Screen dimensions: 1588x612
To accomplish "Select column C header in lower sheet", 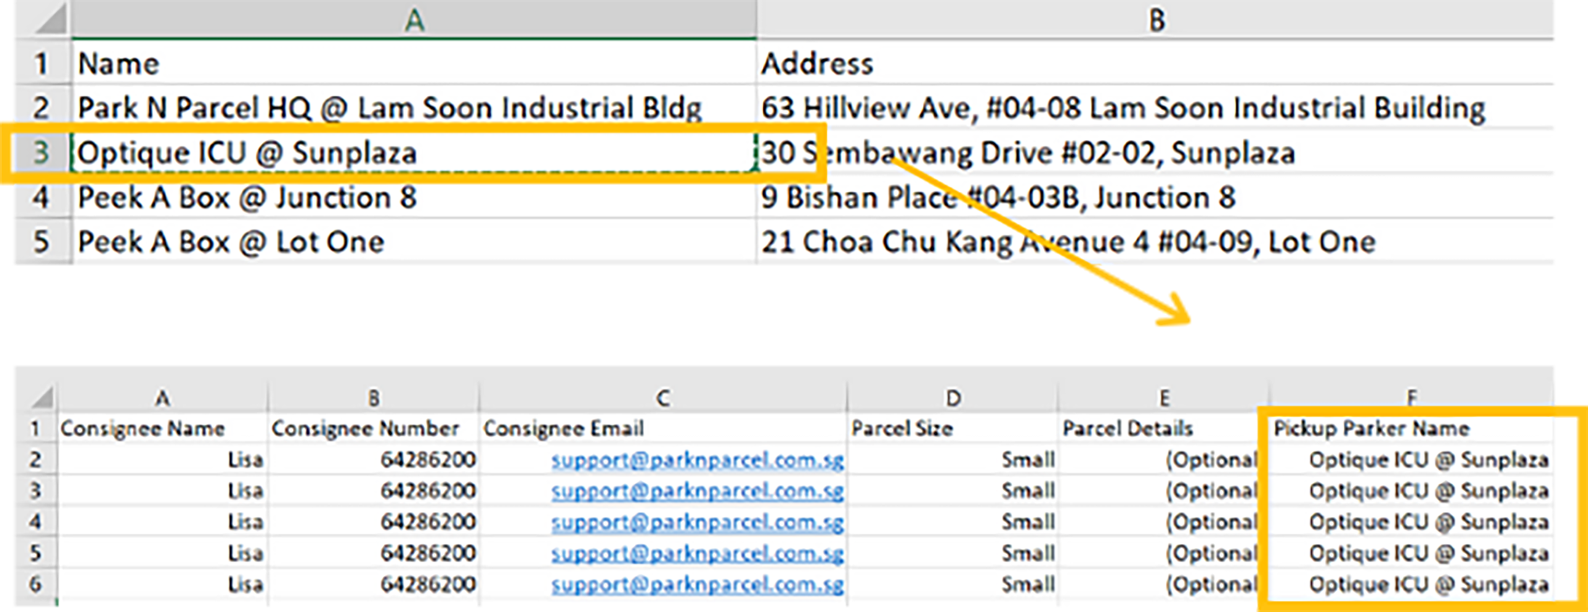I will tap(663, 398).
